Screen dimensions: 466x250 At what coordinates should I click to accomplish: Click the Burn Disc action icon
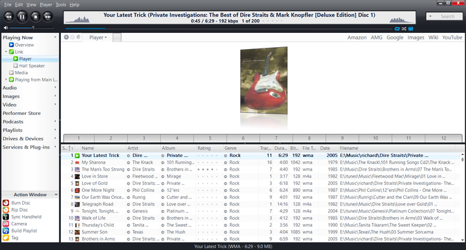[x=6, y=203]
